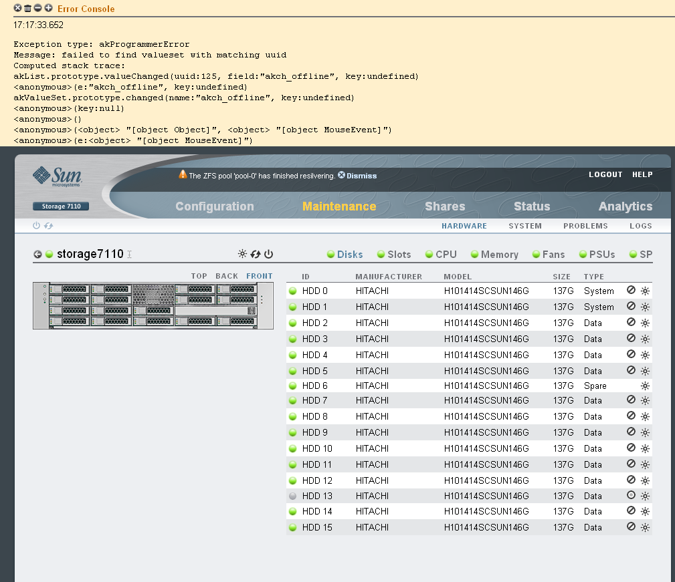Viewport: 675px width, 582px height.
Task: Toggle HDD 1 offline
Action: [631, 306]
